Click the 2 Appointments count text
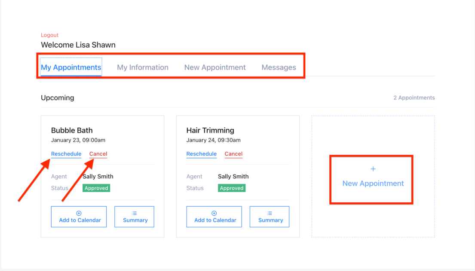 [414, 98]
